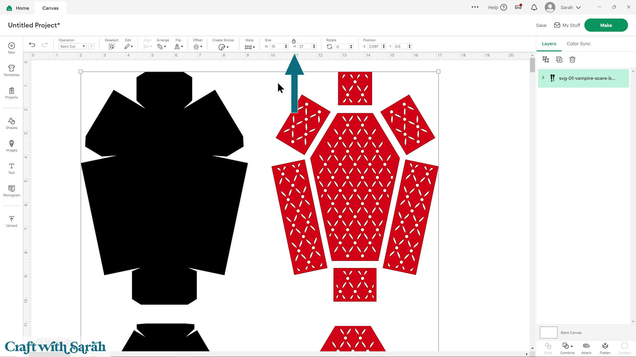This screenshot has height=357, width=636.
Task: Open the Combine dropdown at bottom right
Action: point(567,348)
